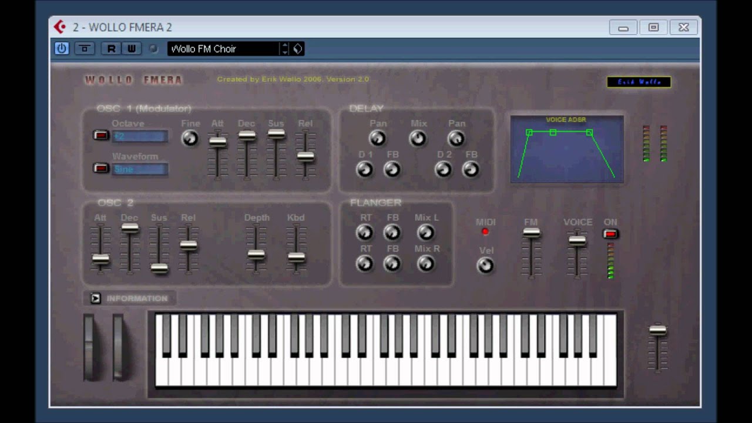Screen dimensions: 752x423
Task: Click the Cubase logo in the title bar
Action: click(x=60, y=27)
